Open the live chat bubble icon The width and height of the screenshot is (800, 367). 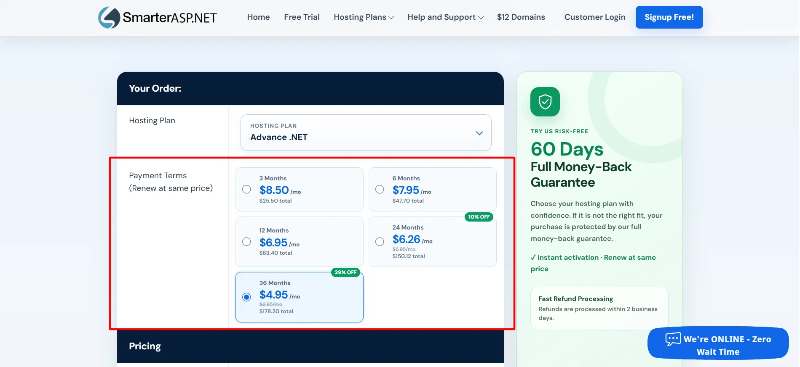coord(673,339)
